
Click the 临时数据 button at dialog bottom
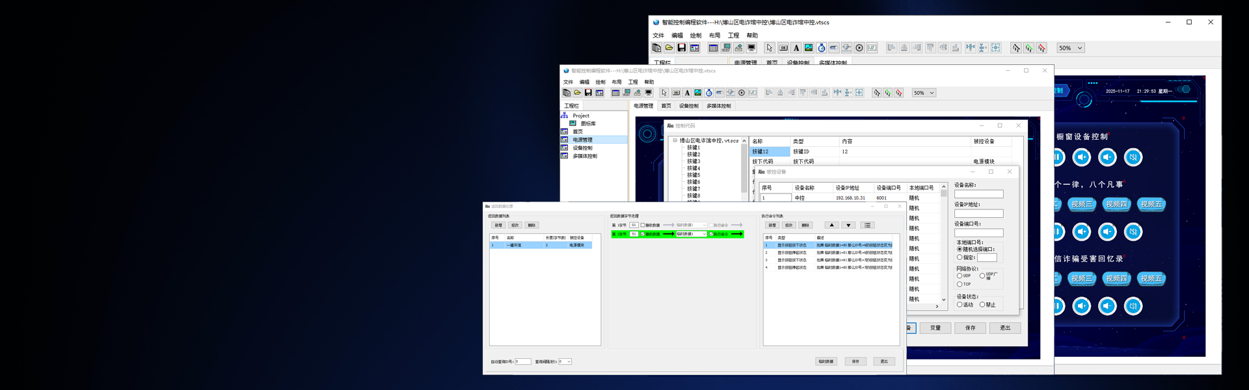(826, 361)
